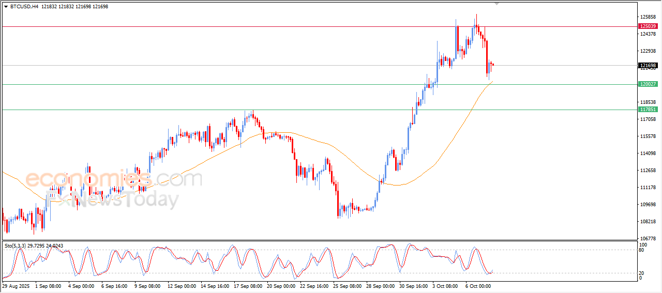Screen dimensions: 662x293
Task: Click the 20 Sep 00:00 time label
Action: pyautogui.click(x=281, y=285)
